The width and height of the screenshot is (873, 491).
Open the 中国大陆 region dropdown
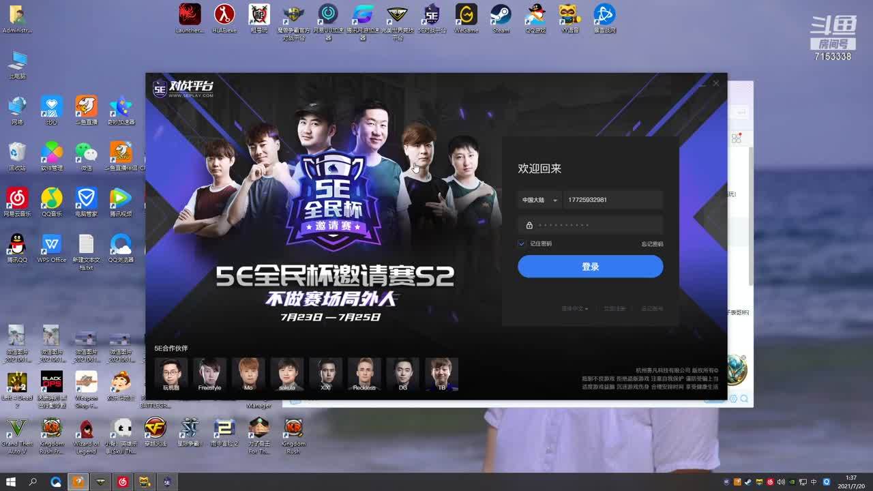tap(539, 200)
